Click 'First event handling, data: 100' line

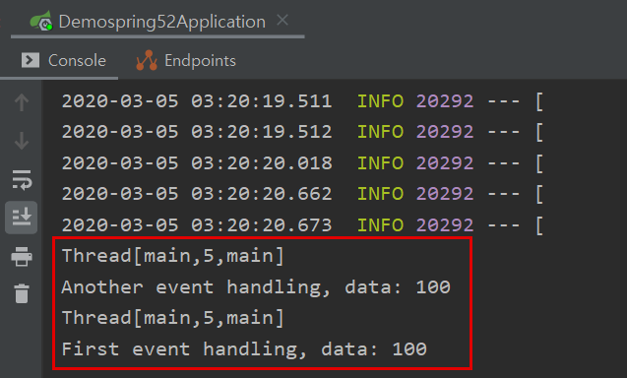click(x=244, y=349)
